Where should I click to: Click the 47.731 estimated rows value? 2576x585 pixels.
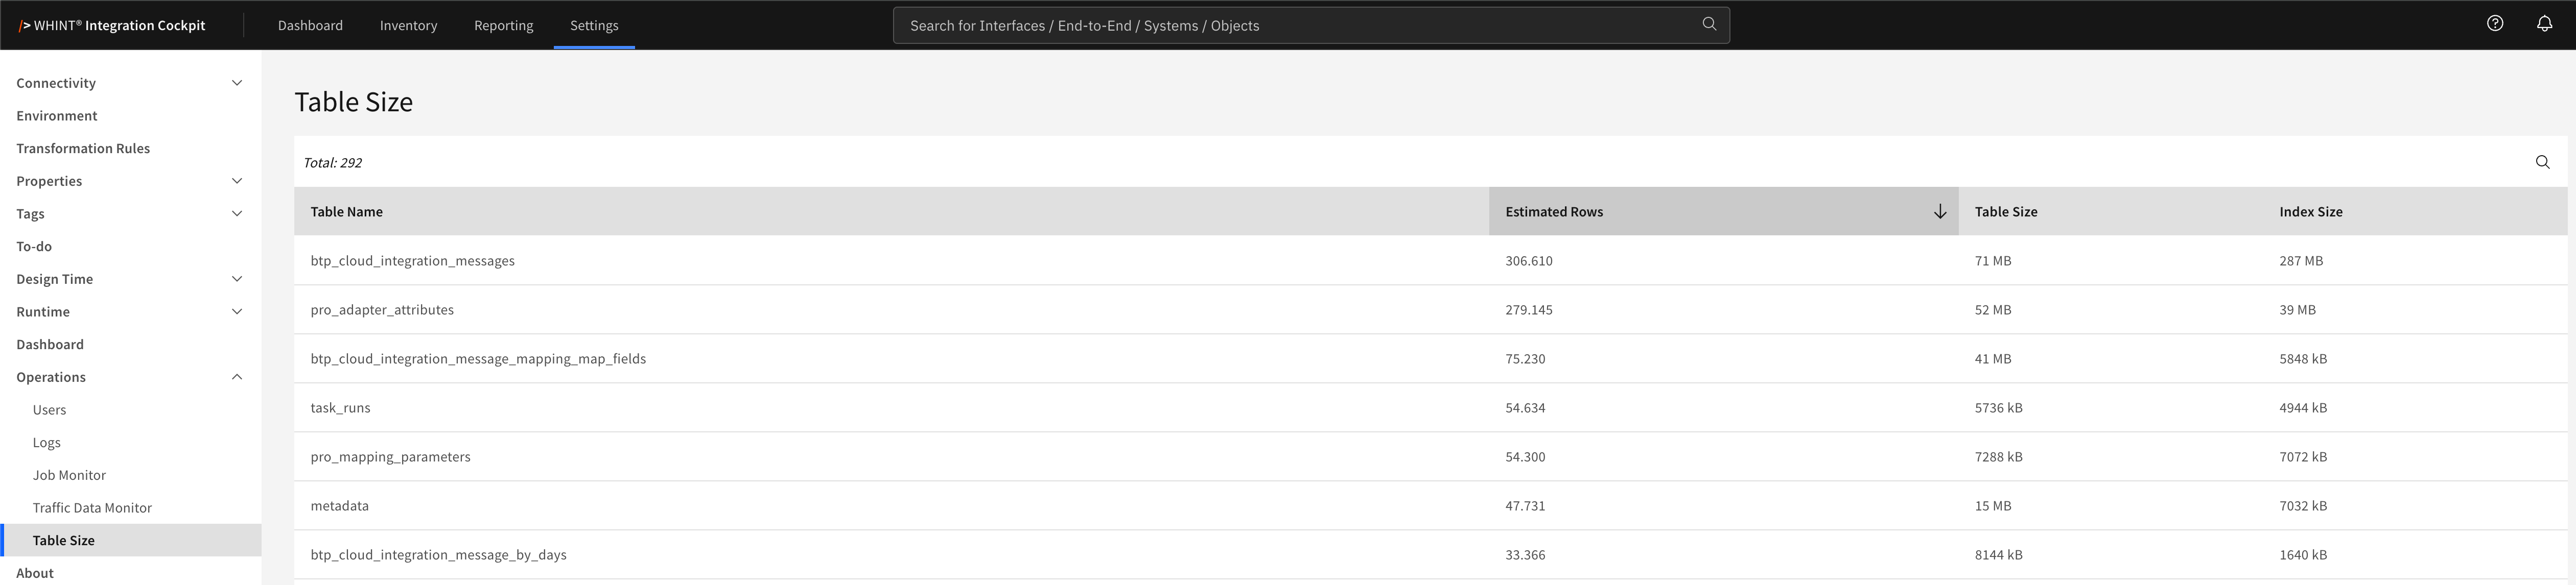(x=1525, y=505)
